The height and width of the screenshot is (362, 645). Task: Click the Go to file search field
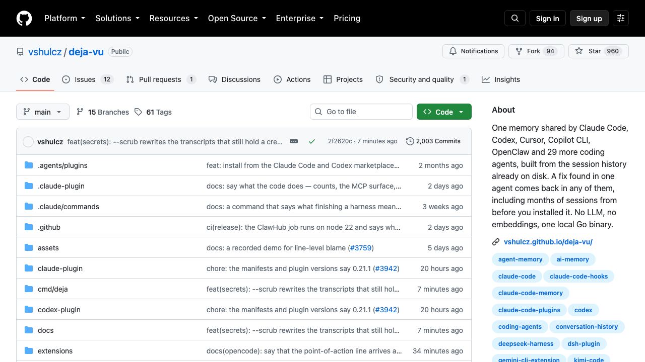361,112
